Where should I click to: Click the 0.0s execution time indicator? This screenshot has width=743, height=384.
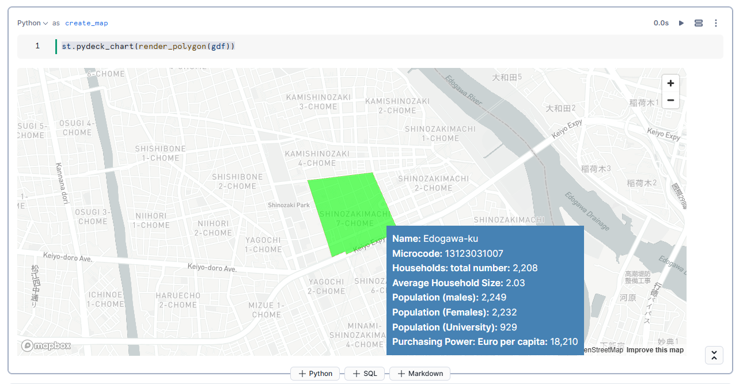661,23
